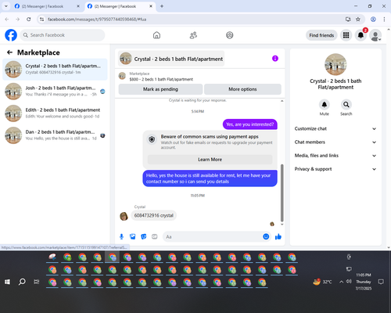
Task: Click the volume speaker icon in tray
Action: (349, 282)
